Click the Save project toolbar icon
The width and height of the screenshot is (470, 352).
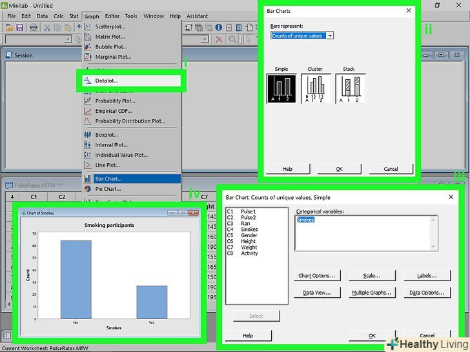(x=20, y=28)
